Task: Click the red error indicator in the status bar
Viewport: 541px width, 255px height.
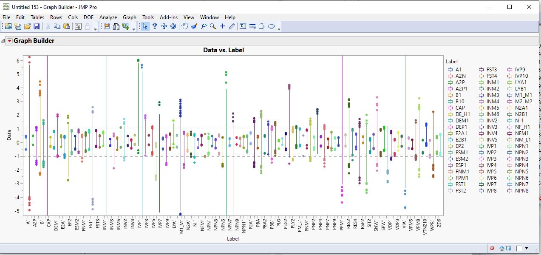Action: [492, 248]
